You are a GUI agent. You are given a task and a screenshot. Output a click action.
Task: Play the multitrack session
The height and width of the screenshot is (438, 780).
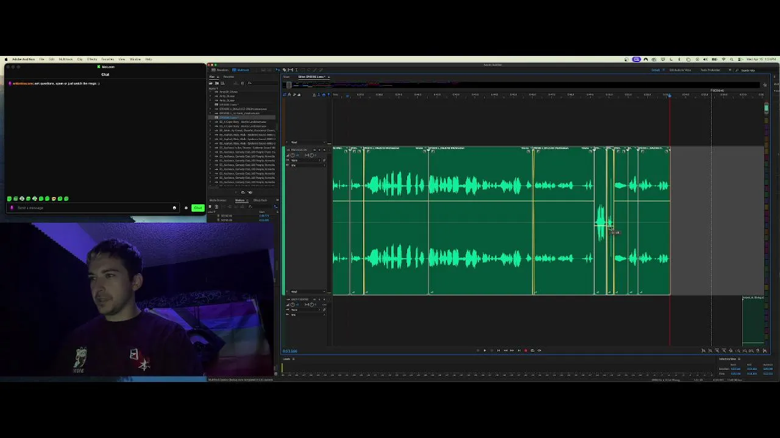click(x=484, y=350)
